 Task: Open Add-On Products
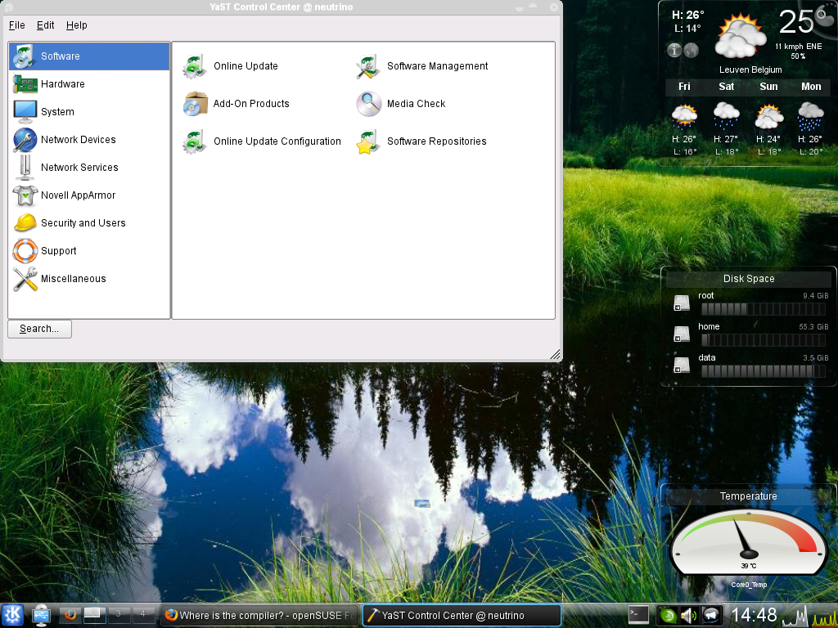pos(236,104)
